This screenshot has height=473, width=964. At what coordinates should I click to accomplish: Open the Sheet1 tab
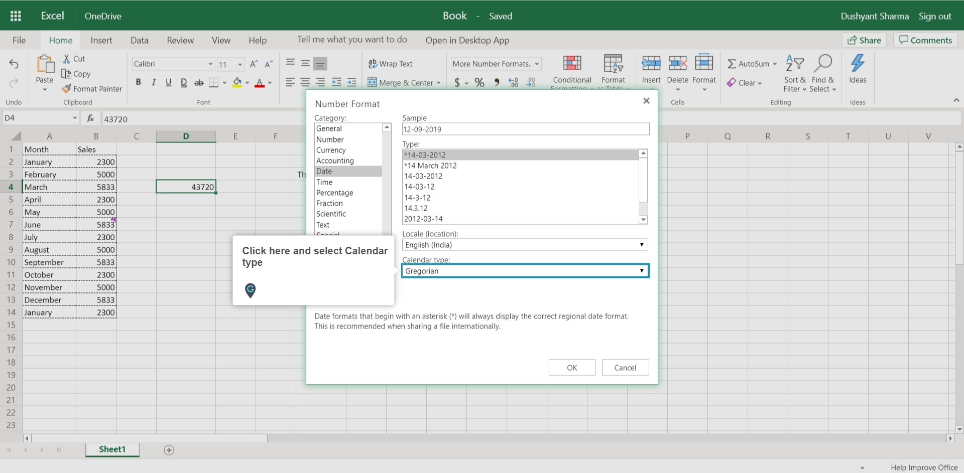pyautogui.click(x=112, y=449)
